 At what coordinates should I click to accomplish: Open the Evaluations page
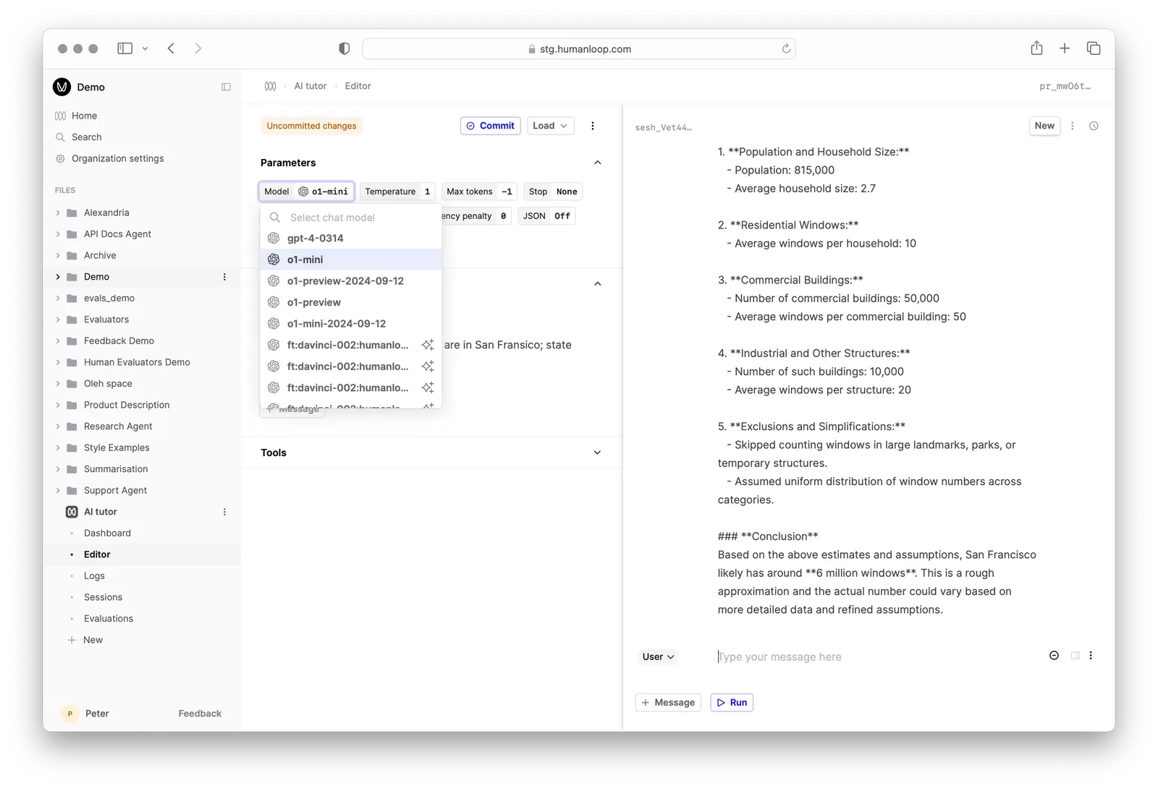109,618
